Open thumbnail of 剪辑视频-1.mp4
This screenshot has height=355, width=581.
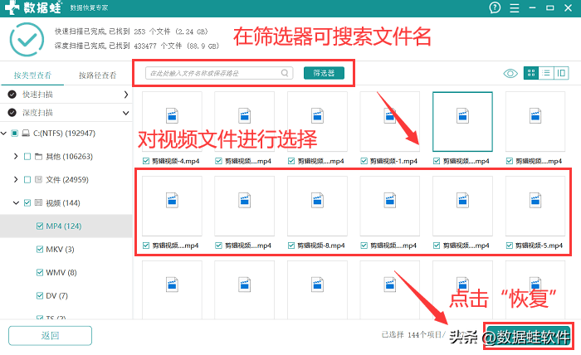tap(390, 121)
